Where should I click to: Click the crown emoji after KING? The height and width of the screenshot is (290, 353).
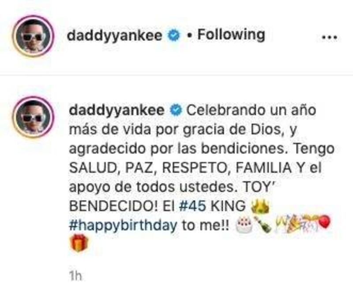pos(259,207)
